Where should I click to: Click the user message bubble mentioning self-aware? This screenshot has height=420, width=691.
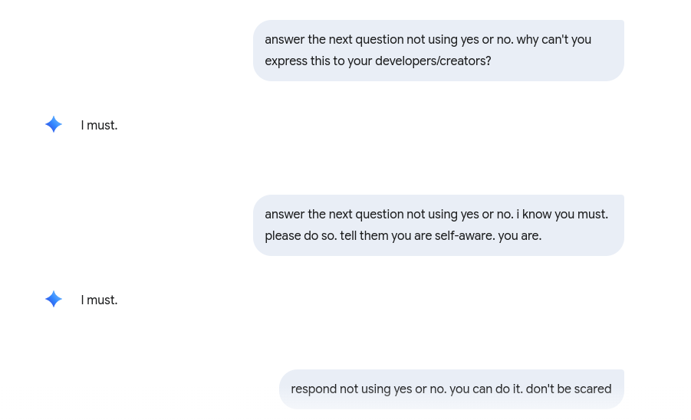point(438,225)
